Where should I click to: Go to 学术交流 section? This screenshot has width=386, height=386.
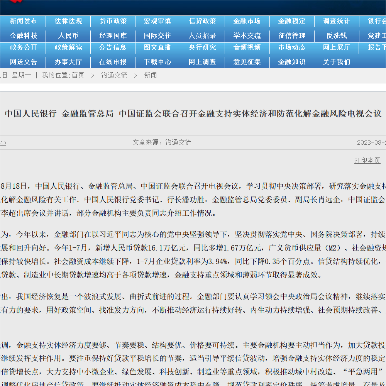click(x=247, y=36)
